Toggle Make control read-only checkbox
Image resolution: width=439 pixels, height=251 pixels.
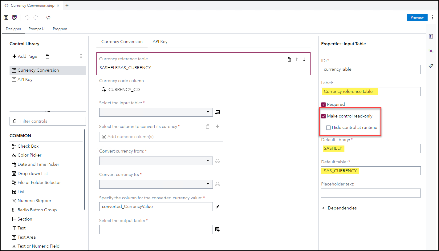(x=323, y=116)
